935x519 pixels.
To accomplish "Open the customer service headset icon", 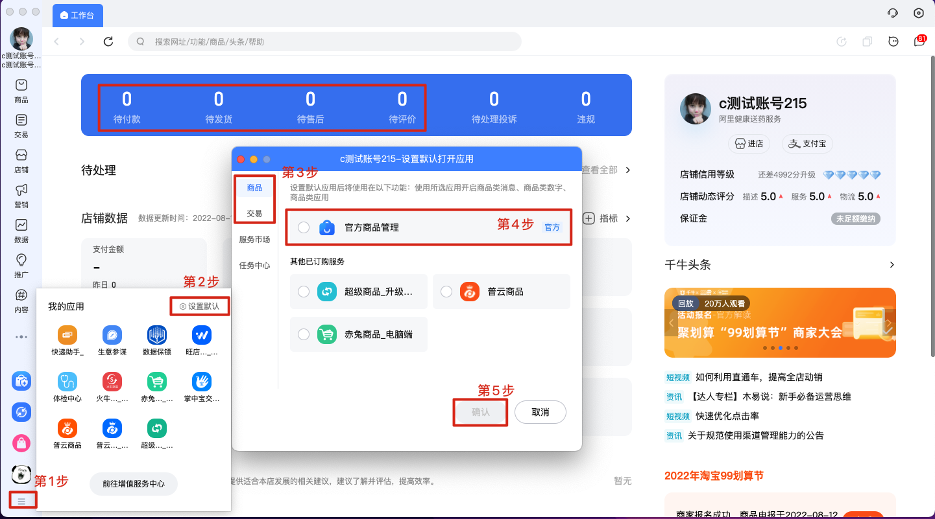I will (893, 13).
